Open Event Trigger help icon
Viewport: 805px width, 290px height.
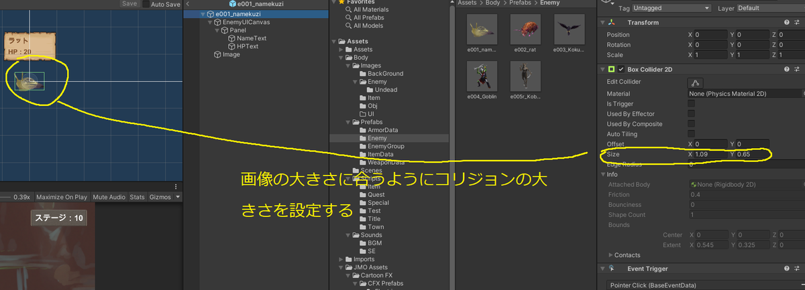tap(786, 269)
